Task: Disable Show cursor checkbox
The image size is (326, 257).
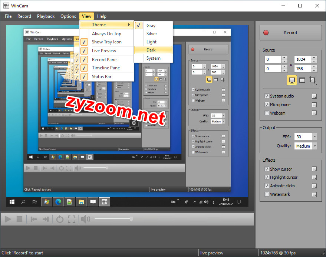Action: click(267, 169)
